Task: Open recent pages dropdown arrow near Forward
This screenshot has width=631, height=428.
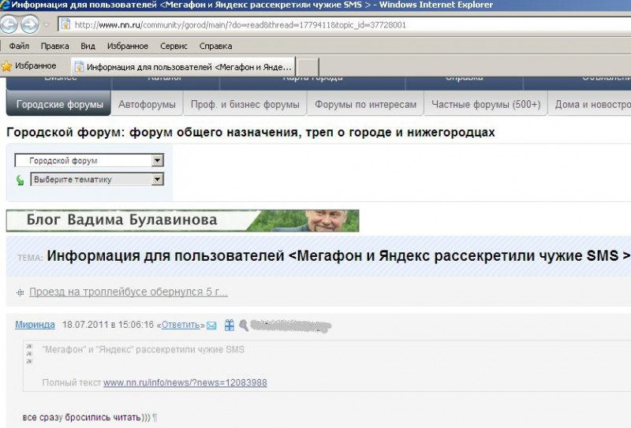Action: (47, 25)
